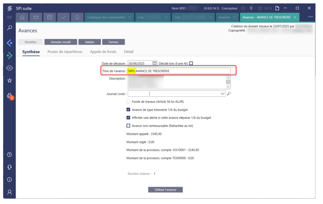Open the printer queue icon with badge
The height and width of the screenshot is (204, 323).
(10, 96)
